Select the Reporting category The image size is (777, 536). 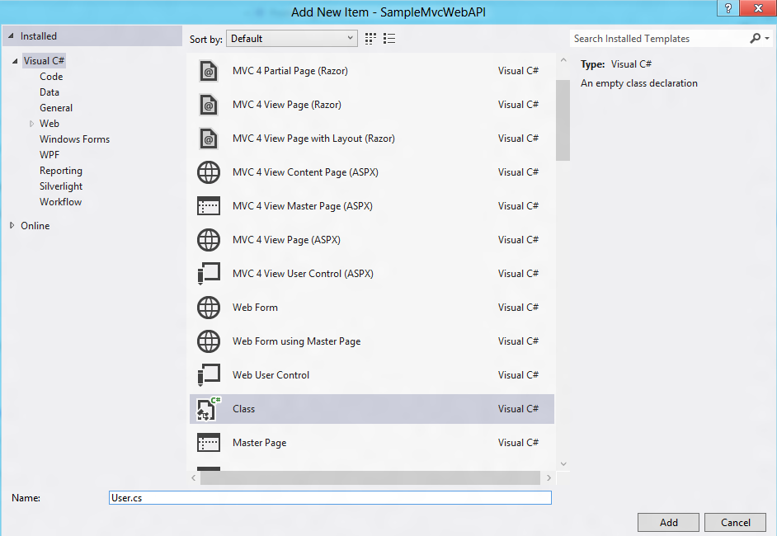click(x=61, y=171)
